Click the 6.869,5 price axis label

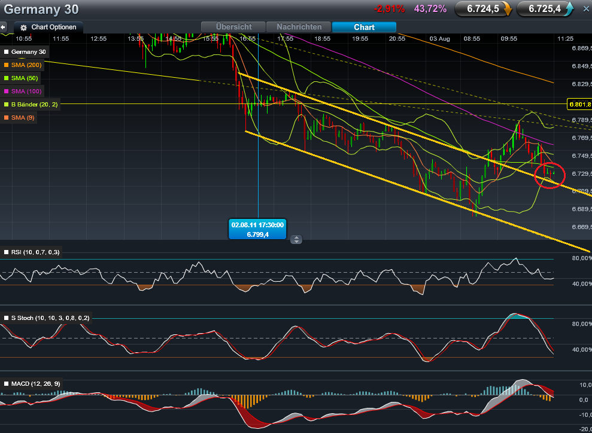581,48
